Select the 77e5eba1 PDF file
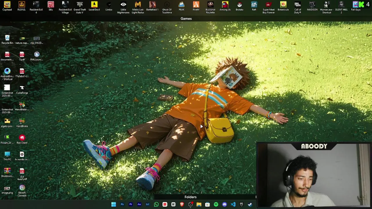The height and width of the screenshot is (209, 372). (x=22, y=73)
